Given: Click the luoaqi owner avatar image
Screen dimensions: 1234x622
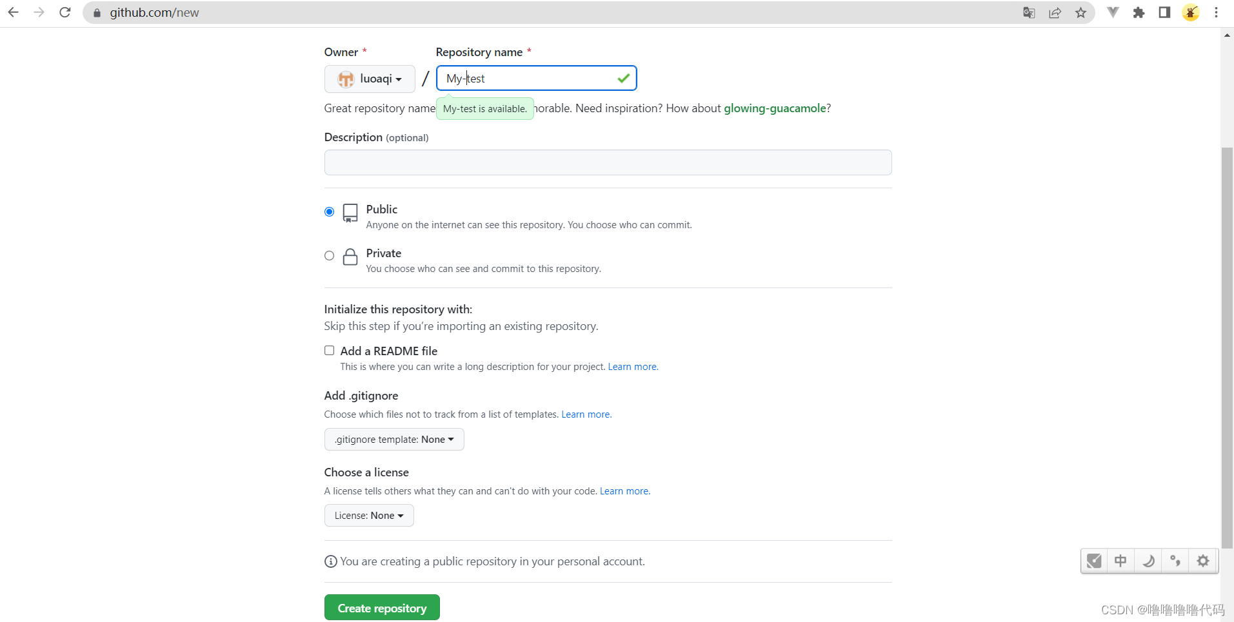Looking at the screenshot, I should [346, 79].
